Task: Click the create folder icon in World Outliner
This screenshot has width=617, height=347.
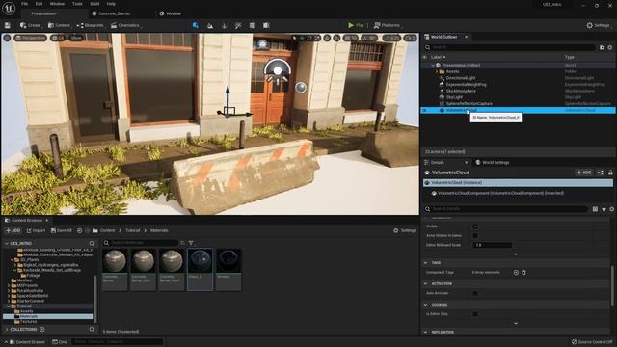Action: [602, 47]
